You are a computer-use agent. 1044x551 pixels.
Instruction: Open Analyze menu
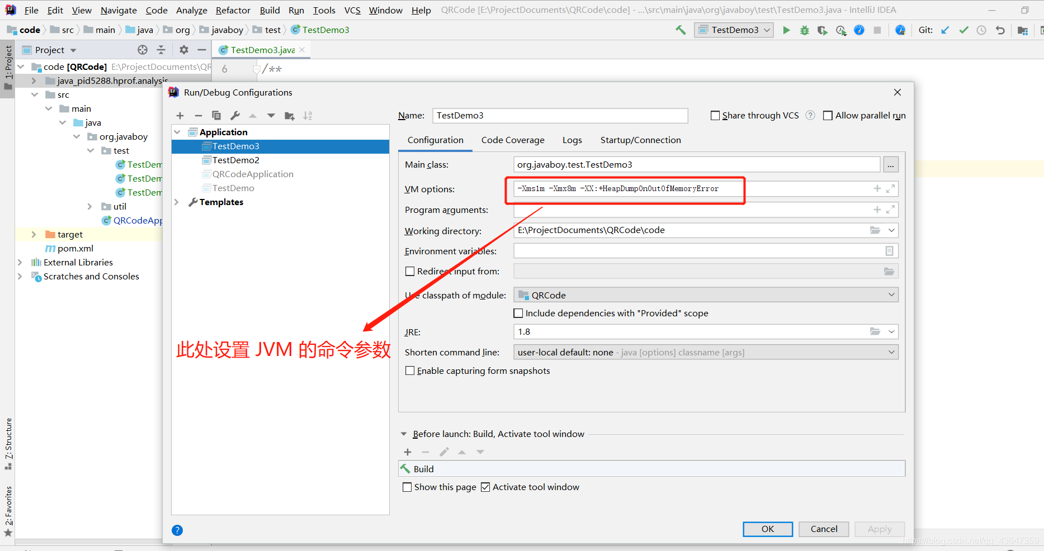click(x=191, y=10)
